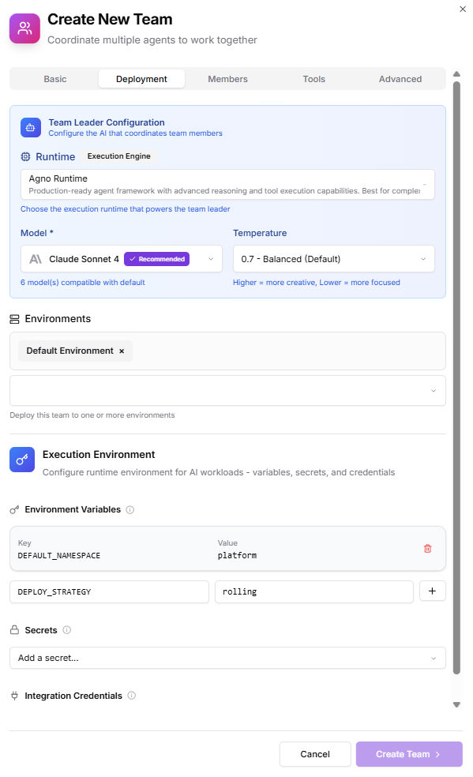Click the DEPLOY_STRATEGY key input field
This screenshot has width=473, height=777.
click(x=109, y=591)
